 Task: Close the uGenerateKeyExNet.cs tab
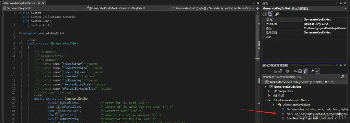point(43,3)
